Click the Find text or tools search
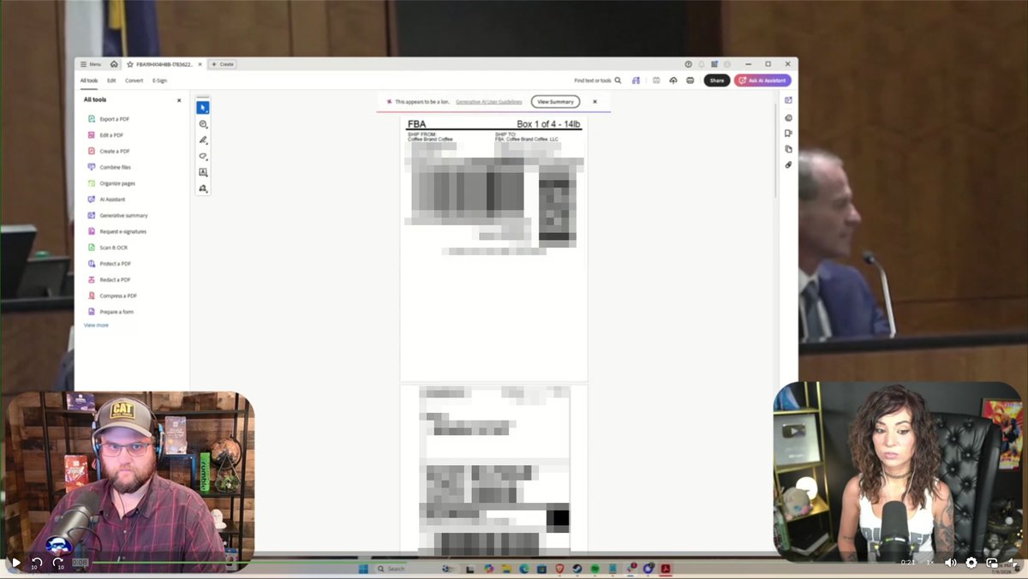 click(598, 81)
